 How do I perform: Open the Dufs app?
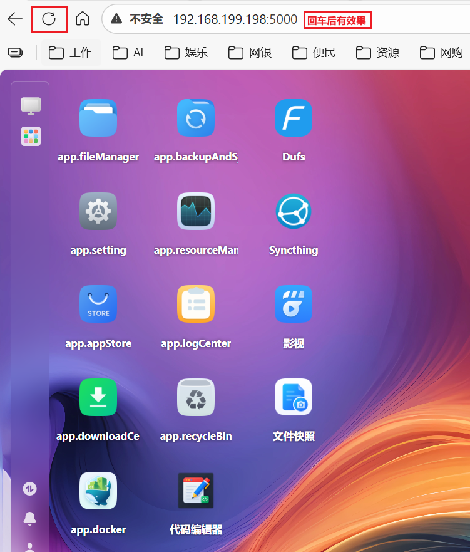tap(294, 118)
